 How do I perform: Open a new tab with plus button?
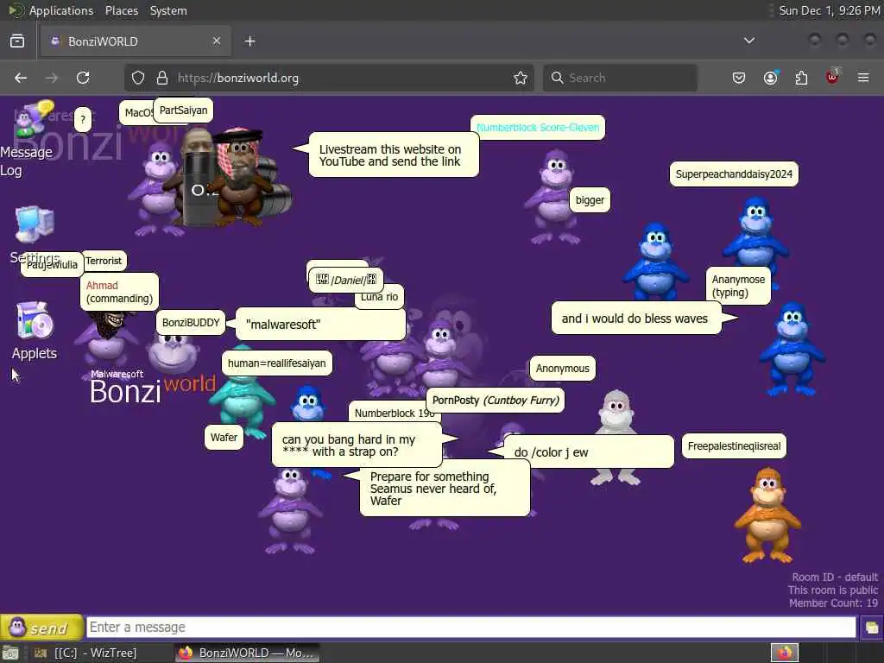pos(250,41)
